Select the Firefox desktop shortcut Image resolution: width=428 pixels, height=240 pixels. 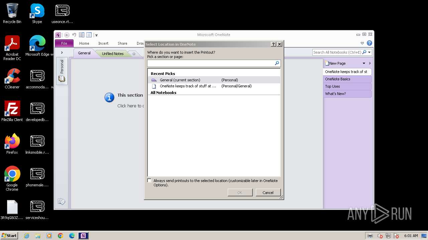(12, 144)
